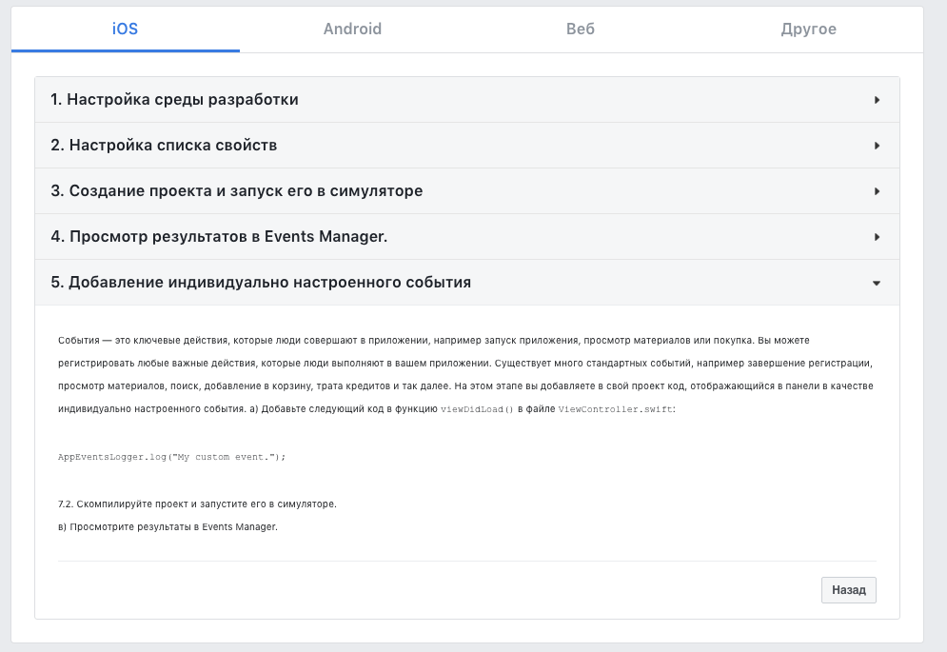Image resolution: width=947 pixels, height=652 pixels.
Task: Open the Android tab
Action: (x=353, y=29)
